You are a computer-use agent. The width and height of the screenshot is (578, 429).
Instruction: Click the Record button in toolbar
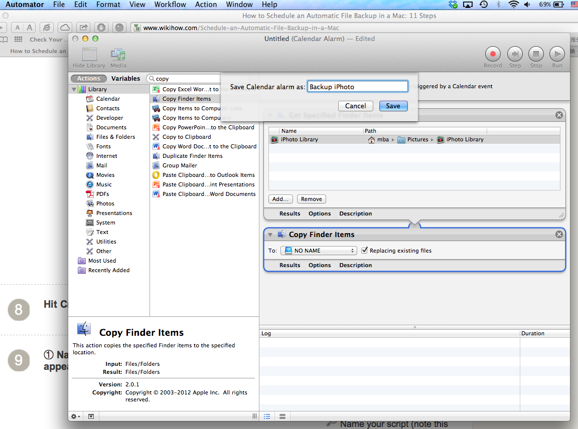click(493, 54)
